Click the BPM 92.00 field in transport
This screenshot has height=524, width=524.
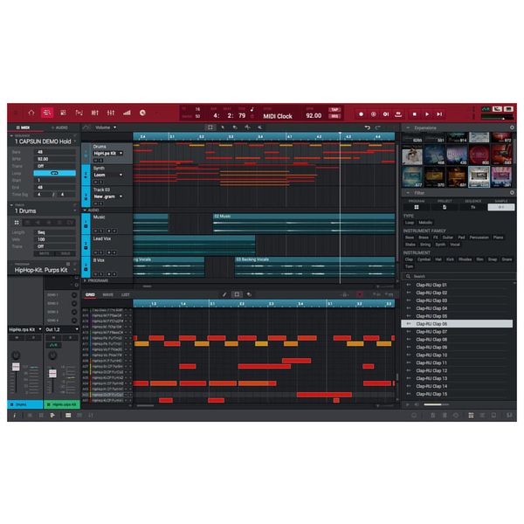click(x=314, y=115)
